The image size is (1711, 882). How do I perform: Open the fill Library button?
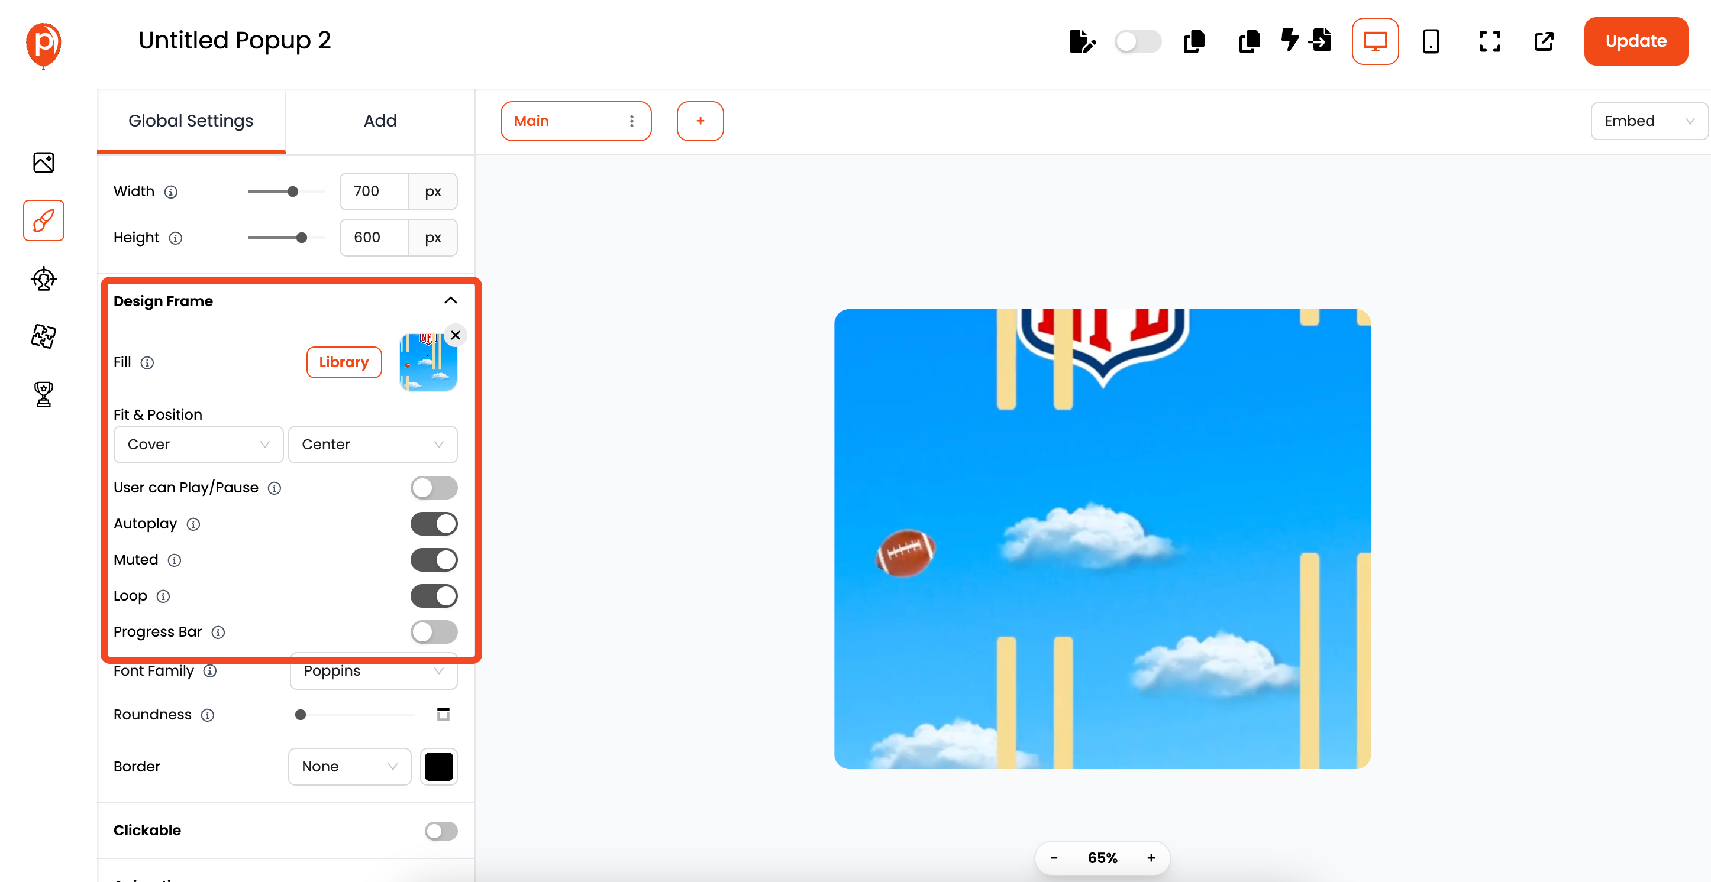coord(344,362)
